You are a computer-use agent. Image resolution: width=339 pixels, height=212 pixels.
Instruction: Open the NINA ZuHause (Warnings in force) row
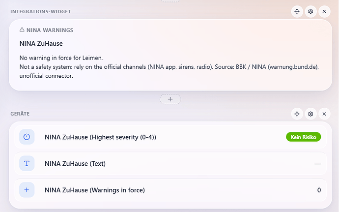170,190
